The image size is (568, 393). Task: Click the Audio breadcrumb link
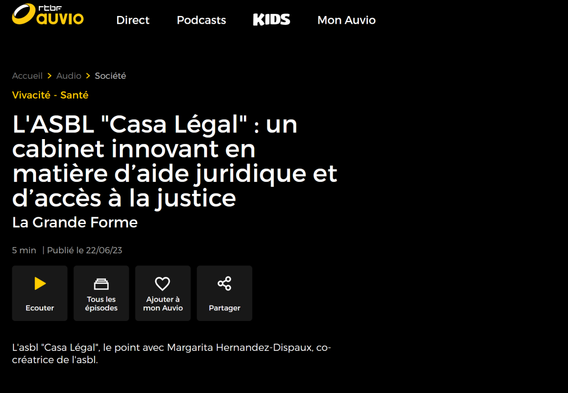click(69, 75)
